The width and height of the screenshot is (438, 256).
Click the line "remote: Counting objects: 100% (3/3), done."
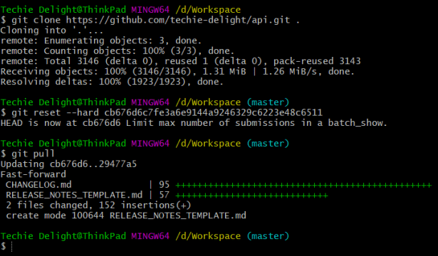(118, 51)
